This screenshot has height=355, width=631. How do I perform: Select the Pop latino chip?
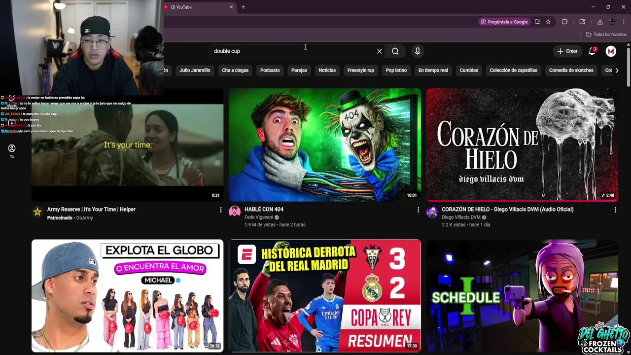pyautogui.click(x=396, y=71)
